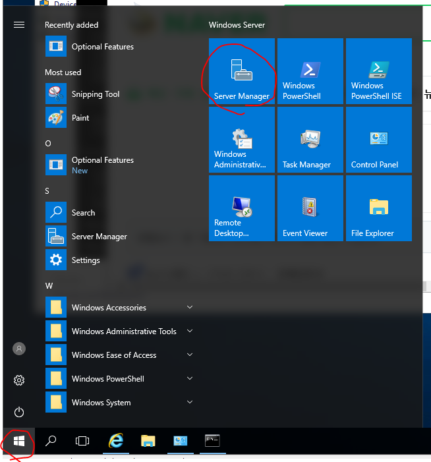
Task: Switch to Control Panel on the taskbar
Action: 181,441
